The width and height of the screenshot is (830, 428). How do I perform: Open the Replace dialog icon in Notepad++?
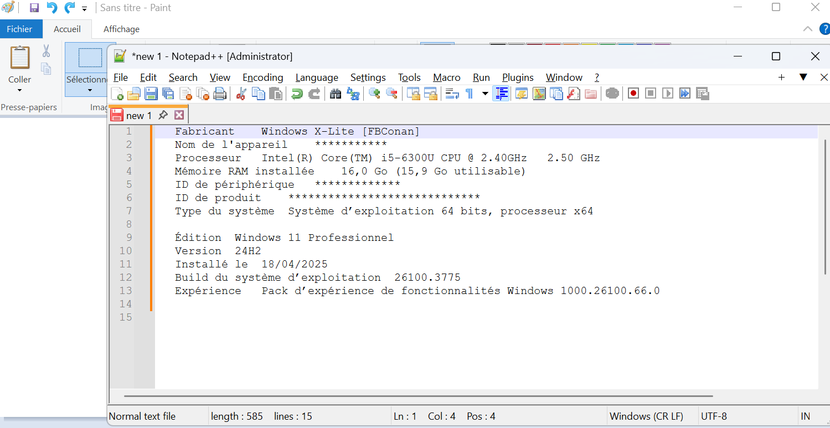(x=353, y=94)
